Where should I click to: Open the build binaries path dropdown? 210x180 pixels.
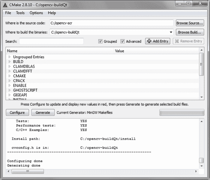(171, 32)
